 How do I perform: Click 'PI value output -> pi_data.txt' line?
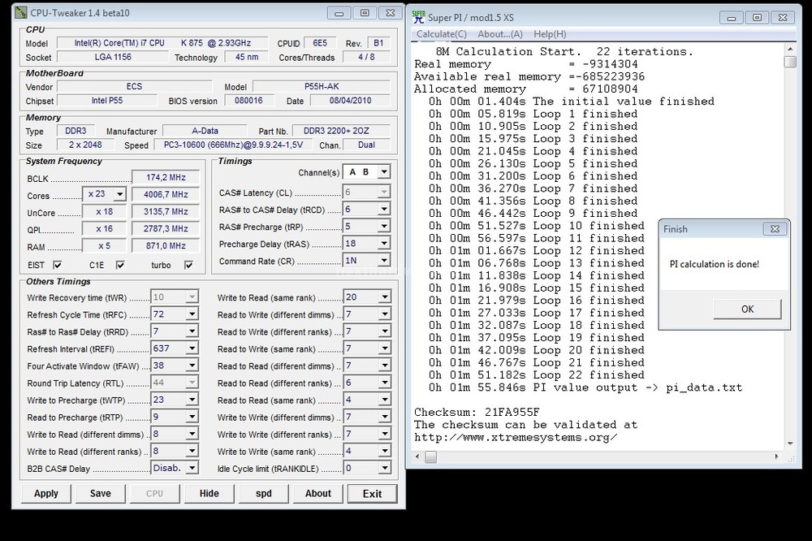click(585, 387)
